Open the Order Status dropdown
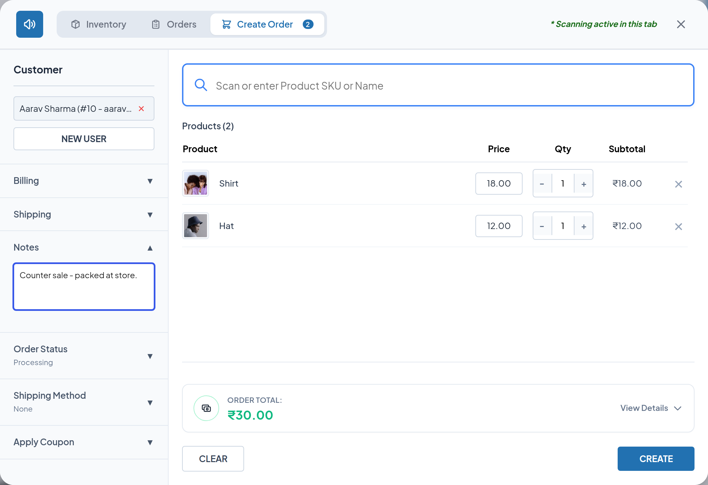Screen dimensions: 708x485 pyautogui.click(x=84, y=356)
